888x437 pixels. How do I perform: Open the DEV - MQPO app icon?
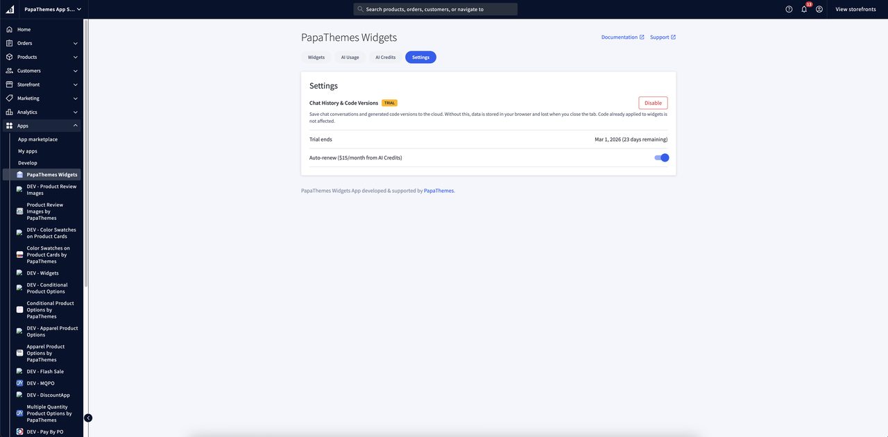pos(19,383)
